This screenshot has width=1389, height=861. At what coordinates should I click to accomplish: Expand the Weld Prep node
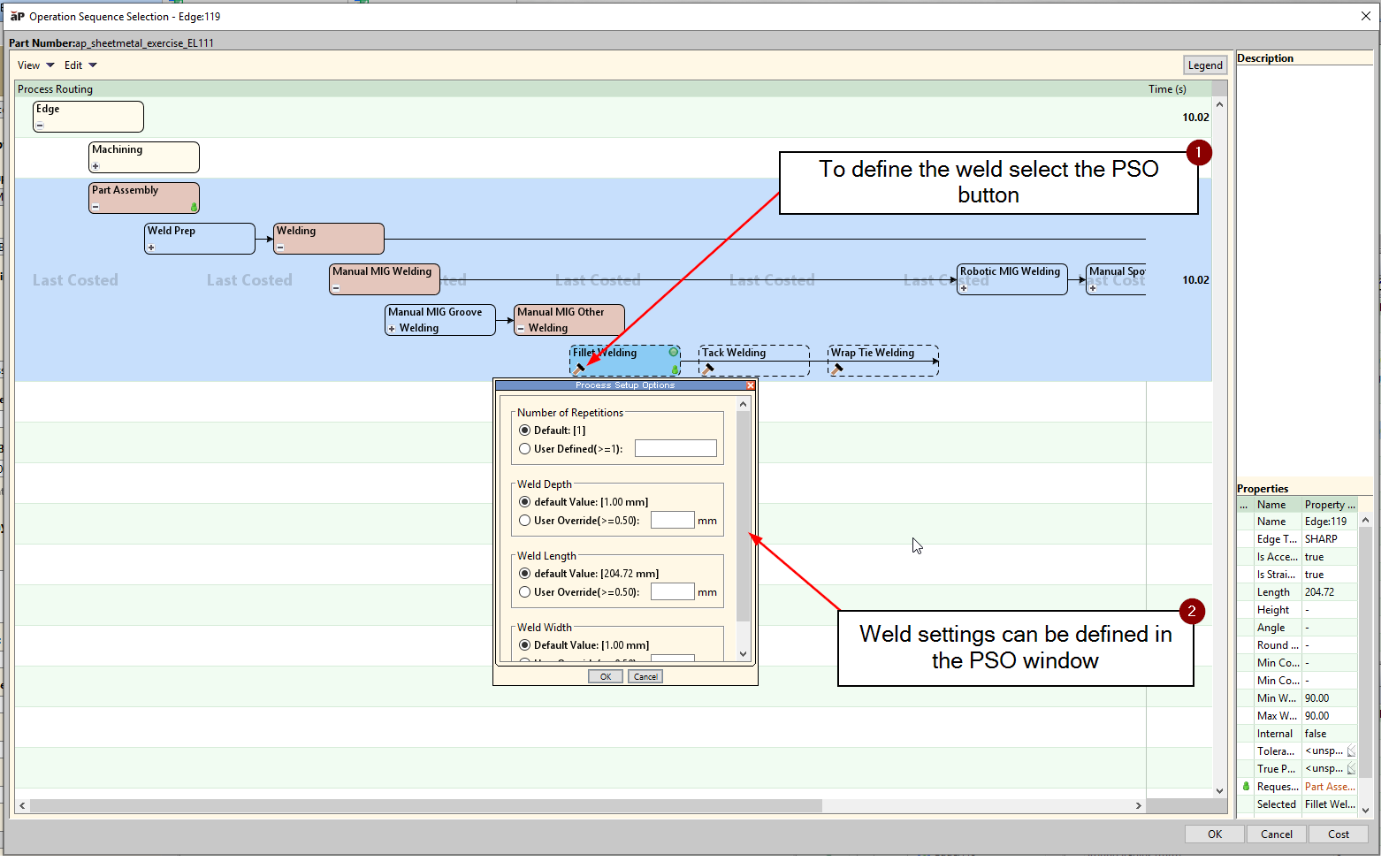[151, 248]
